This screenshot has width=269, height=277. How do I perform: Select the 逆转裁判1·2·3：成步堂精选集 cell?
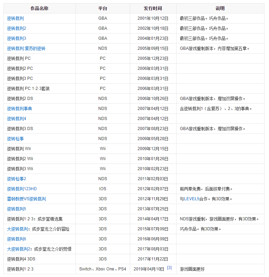pos(39,219)
